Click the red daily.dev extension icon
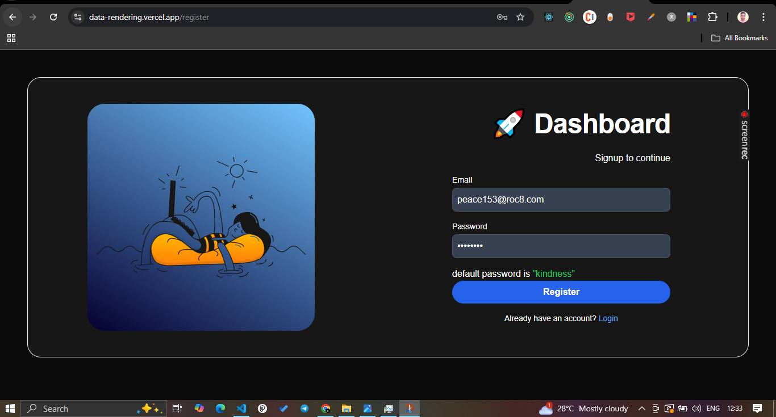This screenshot has width=776, height=417. [630, 17]
